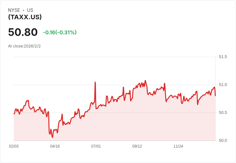Viewport: 236px width, 163px height.
Task: Click the price peak just after 09/12
Action: [x=145, y=81]
